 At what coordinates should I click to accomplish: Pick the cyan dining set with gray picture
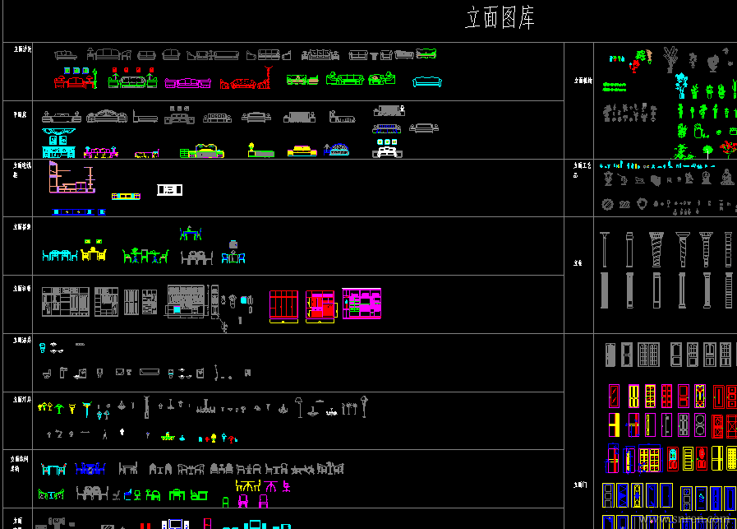coord(233,252)
